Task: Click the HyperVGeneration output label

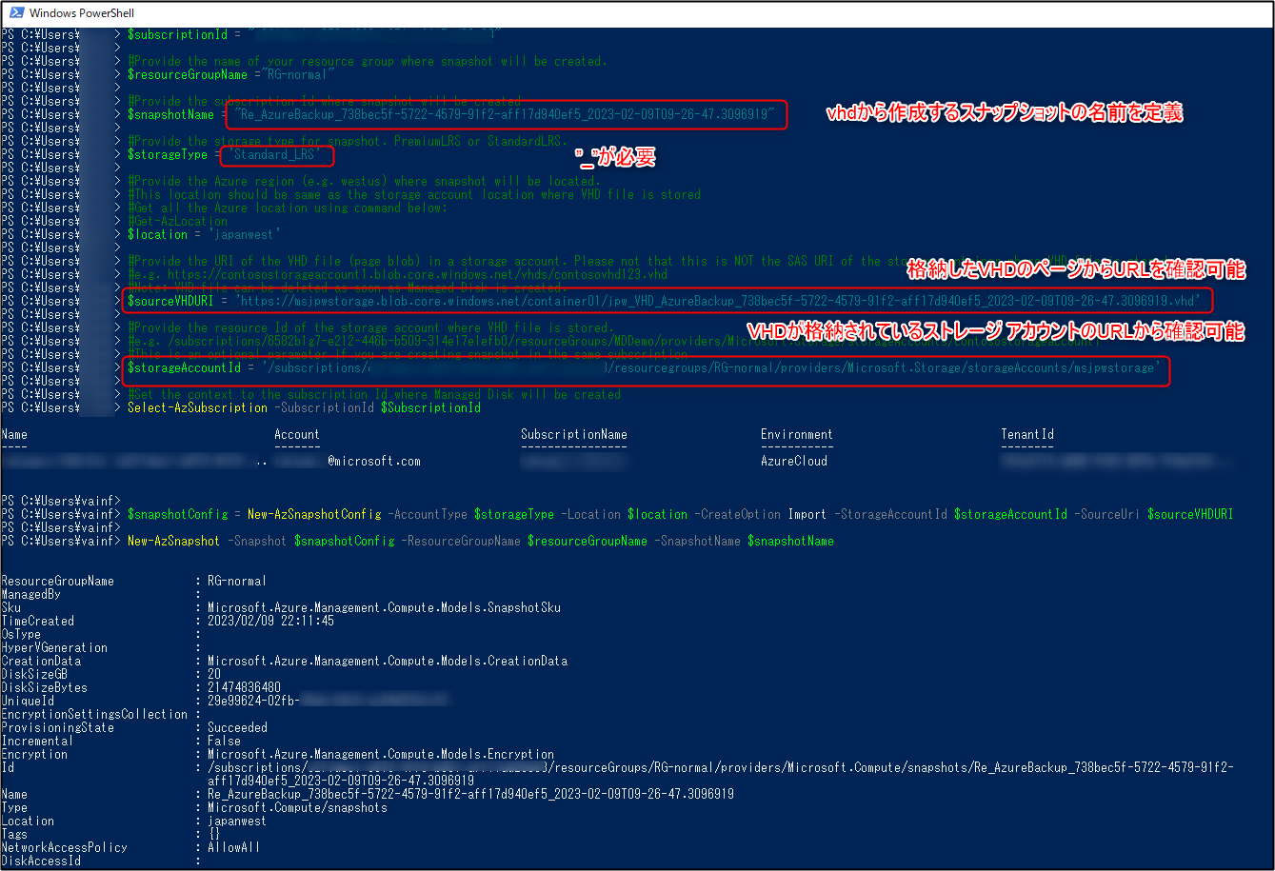Action: (55, 647)
